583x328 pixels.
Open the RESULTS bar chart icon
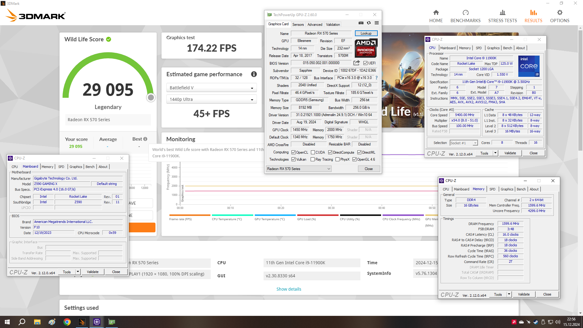pyautogui.click(x=534, y=12)
